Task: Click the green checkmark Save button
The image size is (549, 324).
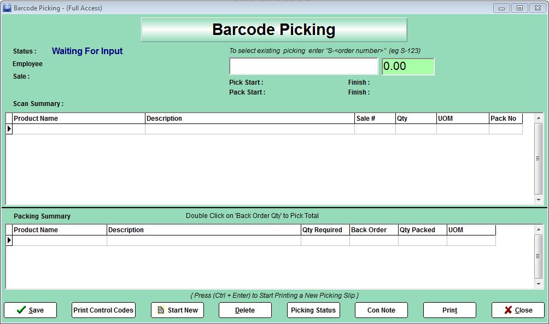Action: (x=30, y=310)
